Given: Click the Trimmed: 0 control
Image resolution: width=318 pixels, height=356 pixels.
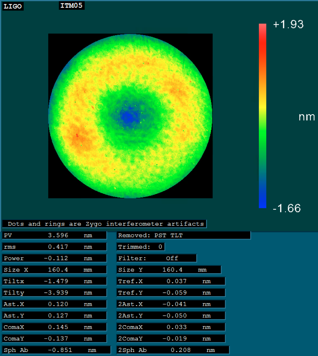Looking at the screenshot, I should tap(141, 247).
